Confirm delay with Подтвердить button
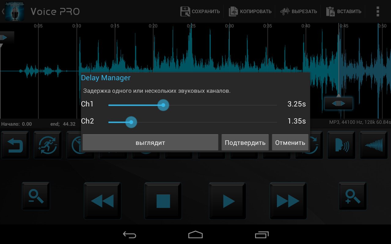The width and height of the screenshot is (391, 244). pyautogui.click(x=245, y=142)
